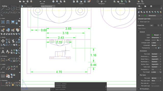Switch to the Modeling workspace tab
Image resolution: width=163 pixels, height=91 pixels.
pos(14,6)
